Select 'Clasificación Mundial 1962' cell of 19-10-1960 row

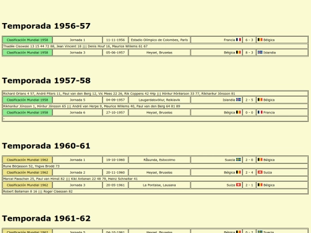click(x=28, y=160)
